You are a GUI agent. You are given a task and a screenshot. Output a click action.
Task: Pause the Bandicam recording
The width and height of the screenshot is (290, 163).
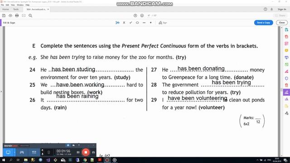(78, 152)
